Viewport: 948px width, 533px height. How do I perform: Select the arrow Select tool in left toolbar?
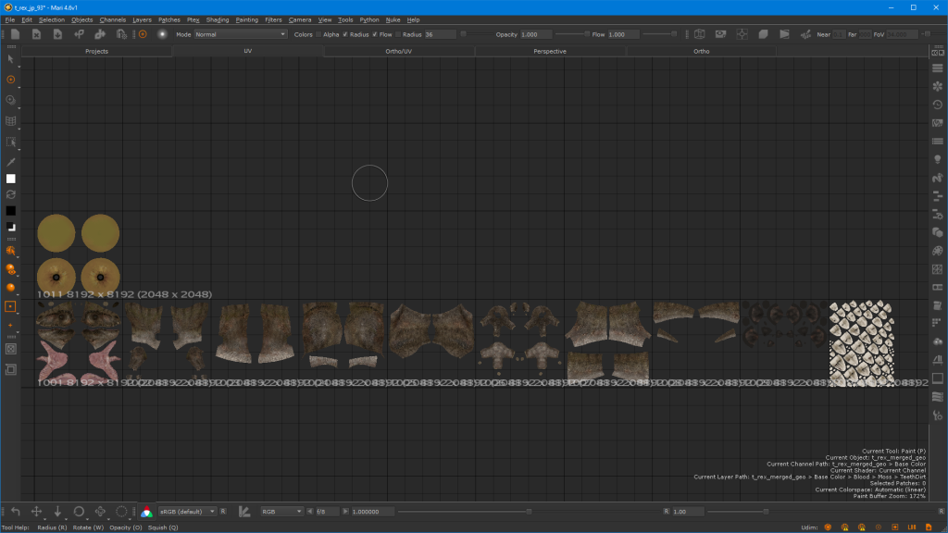11,59
